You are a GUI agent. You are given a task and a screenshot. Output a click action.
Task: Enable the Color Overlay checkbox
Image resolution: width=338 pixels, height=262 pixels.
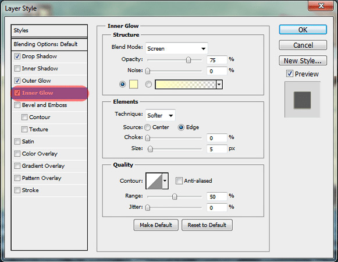[17, 154]
